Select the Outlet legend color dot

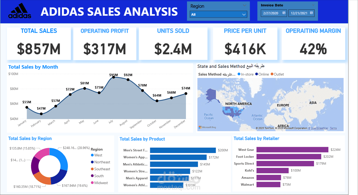(272, 74)
